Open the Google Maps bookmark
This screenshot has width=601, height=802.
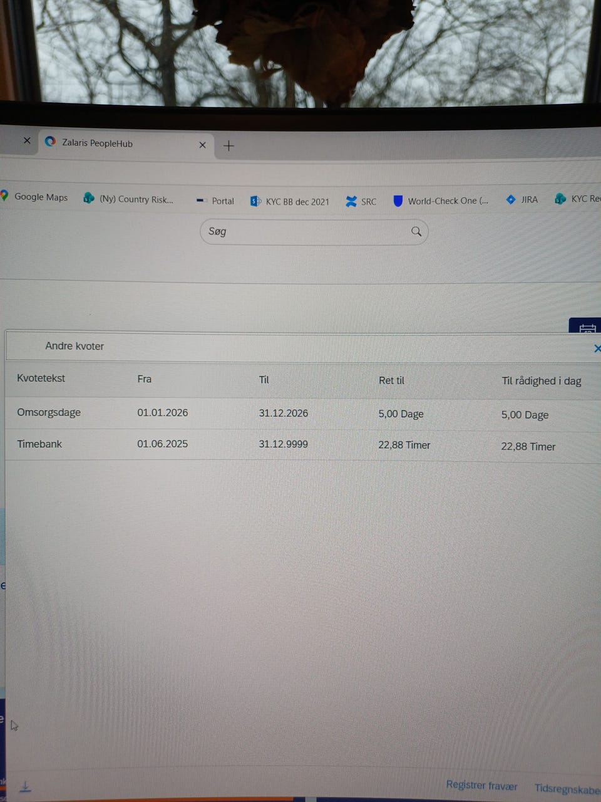coord(34,197)
